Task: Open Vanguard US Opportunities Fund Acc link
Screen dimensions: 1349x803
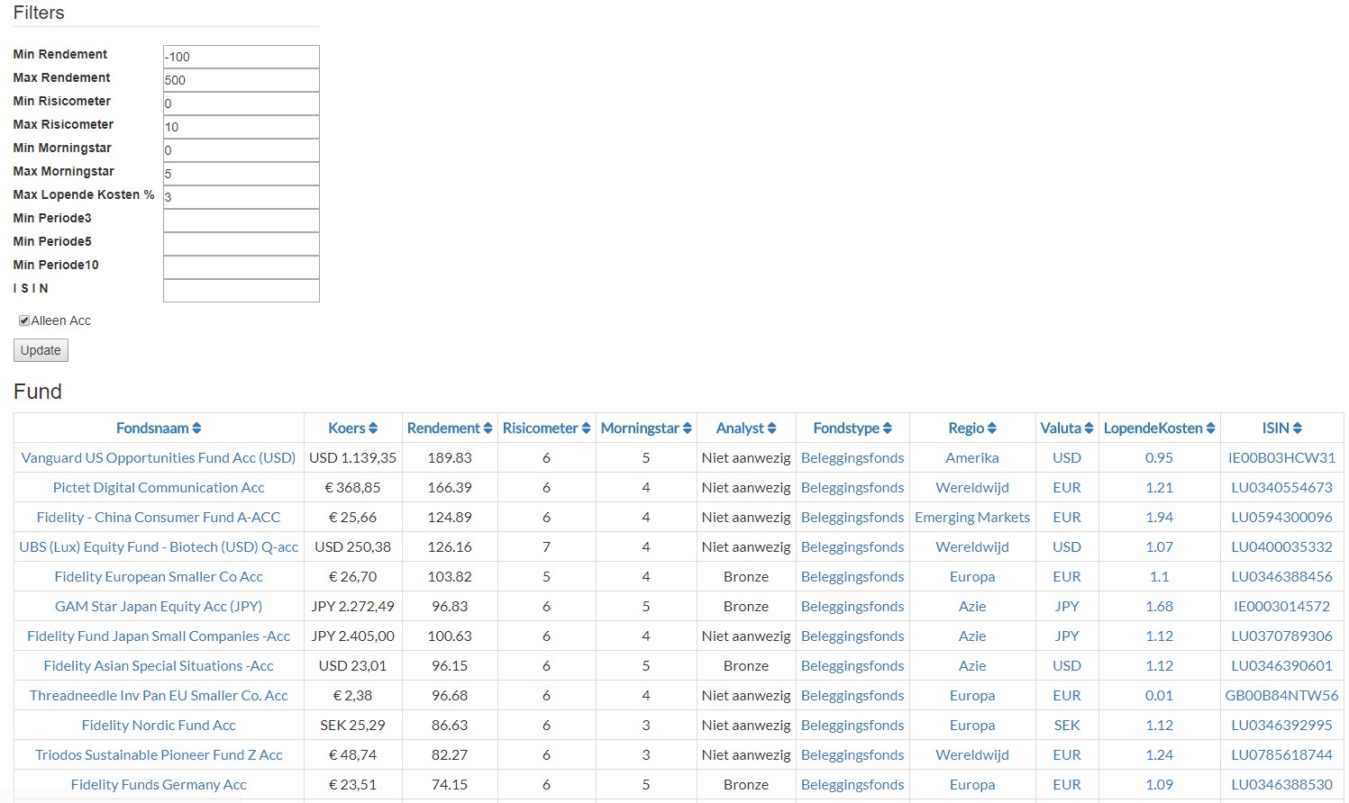Action: coord(159,458)
